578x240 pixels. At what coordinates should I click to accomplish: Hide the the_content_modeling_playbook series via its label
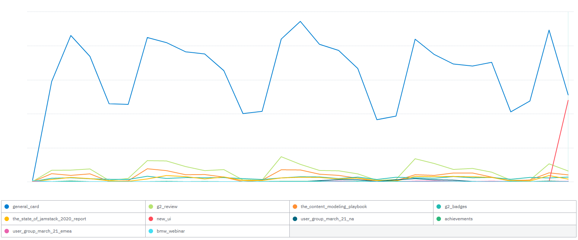(334, 207)
